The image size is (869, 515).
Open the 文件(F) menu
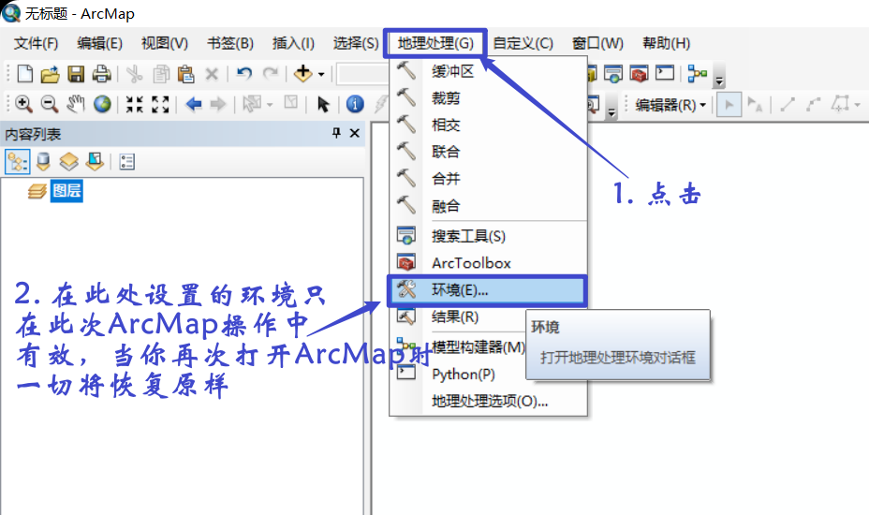(36, 43)
